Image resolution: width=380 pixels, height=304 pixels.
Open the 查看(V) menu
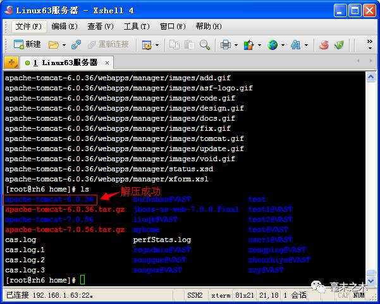click(x=101, y=26)
